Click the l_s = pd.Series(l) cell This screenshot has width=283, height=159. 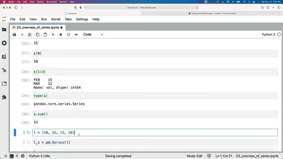155,142
